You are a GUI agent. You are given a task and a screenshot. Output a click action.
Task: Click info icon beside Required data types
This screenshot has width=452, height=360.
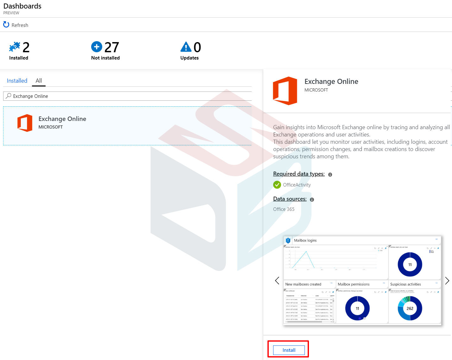point(330,174)
